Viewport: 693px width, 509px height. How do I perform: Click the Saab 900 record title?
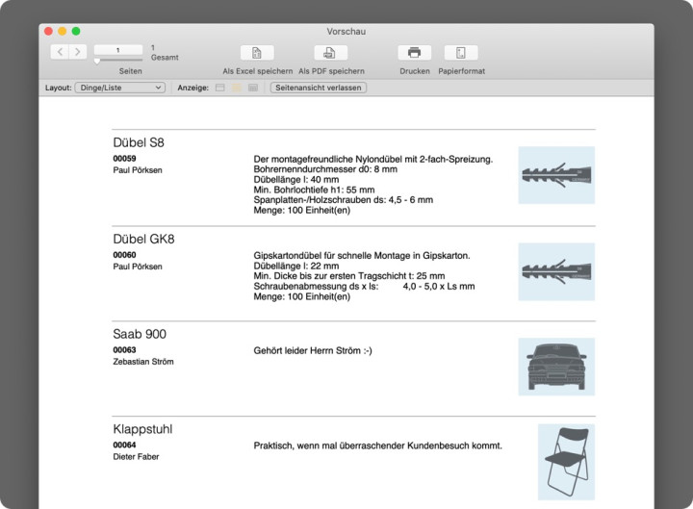pyautogui.click(x=140, y=334)
